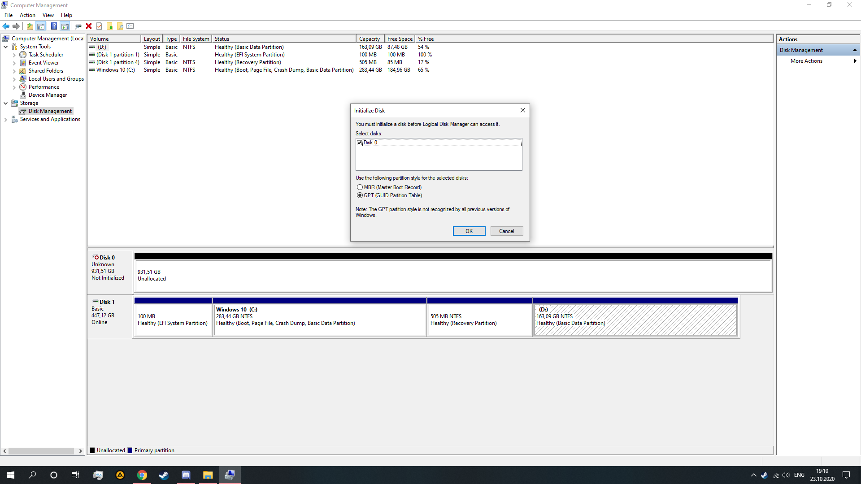Click the blue Help question mark icon
The image size is (861, 484).
point(54,26)
